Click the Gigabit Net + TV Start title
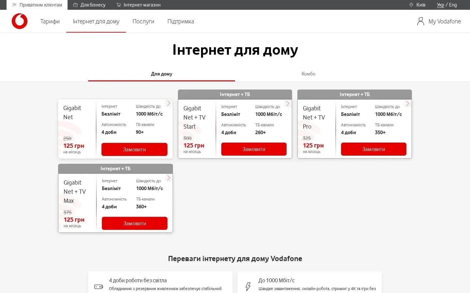 point(195,118)
